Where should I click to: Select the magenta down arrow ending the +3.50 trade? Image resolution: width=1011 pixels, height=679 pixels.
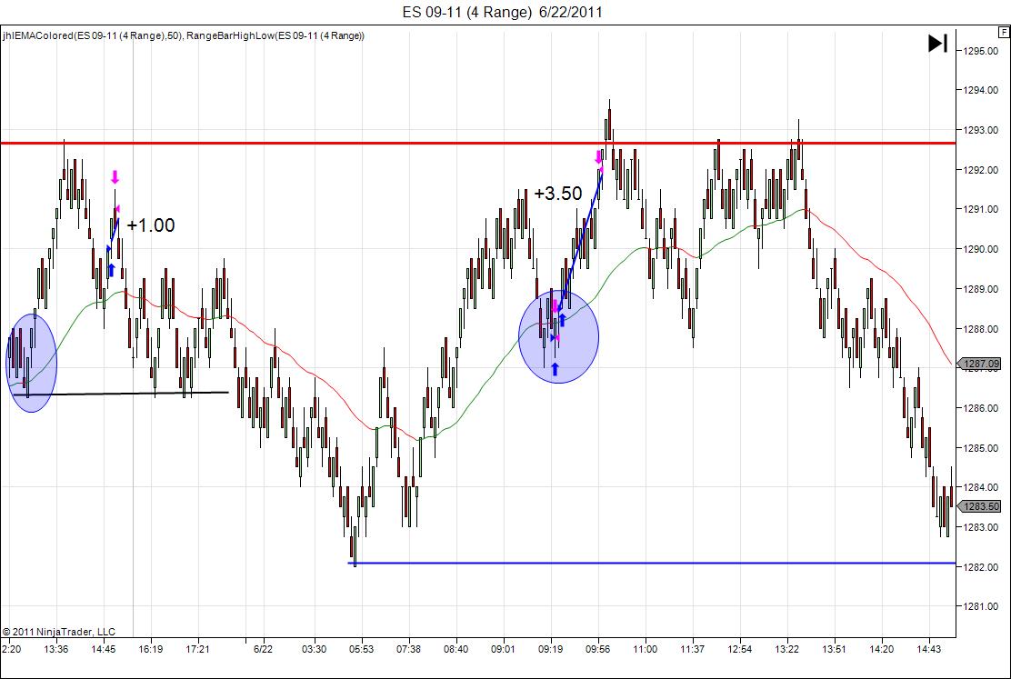tap(598, 156)
